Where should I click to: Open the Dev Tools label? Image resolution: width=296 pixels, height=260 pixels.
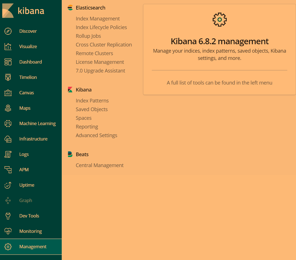pyautogui.click(x=29, y=216)
